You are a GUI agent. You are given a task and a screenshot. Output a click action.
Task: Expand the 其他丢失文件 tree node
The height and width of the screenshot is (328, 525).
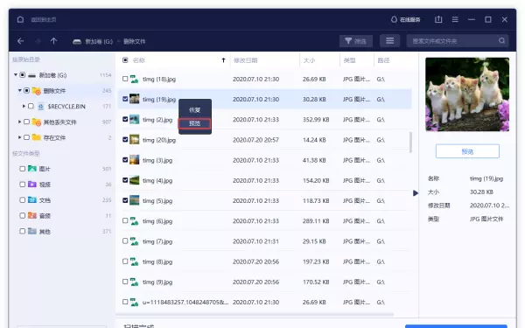tap(19, 122)
